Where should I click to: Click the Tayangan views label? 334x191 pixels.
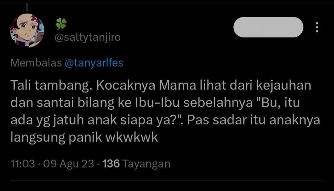(147, 164)
